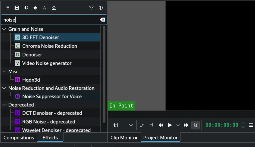The height and width of the screenshot is (147, 255).
Task: Open monitor hamburger options menu
Action: click(x=251, y=125)
